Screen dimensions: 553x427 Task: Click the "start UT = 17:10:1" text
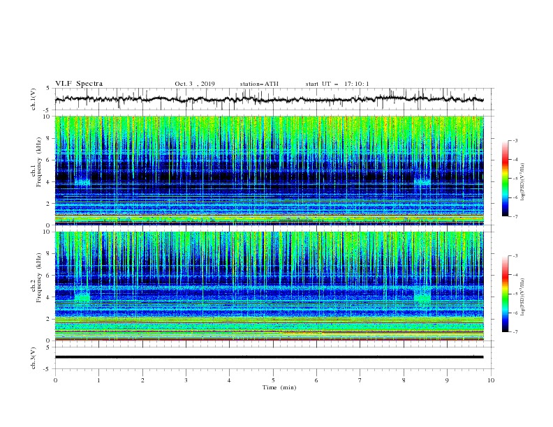337,84
